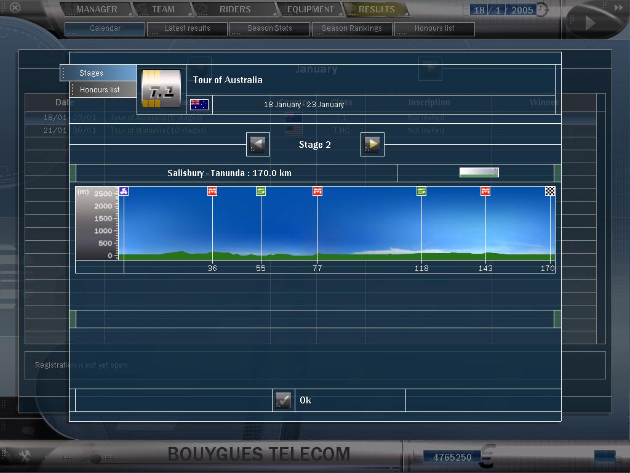Select the Stages side tab
This screenshot has height=473, width=630.
(x=98, y=73)
